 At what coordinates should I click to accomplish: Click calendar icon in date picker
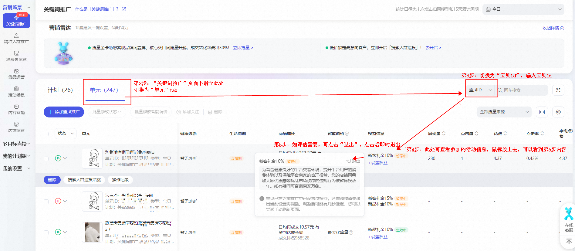(x=488, y=9)
